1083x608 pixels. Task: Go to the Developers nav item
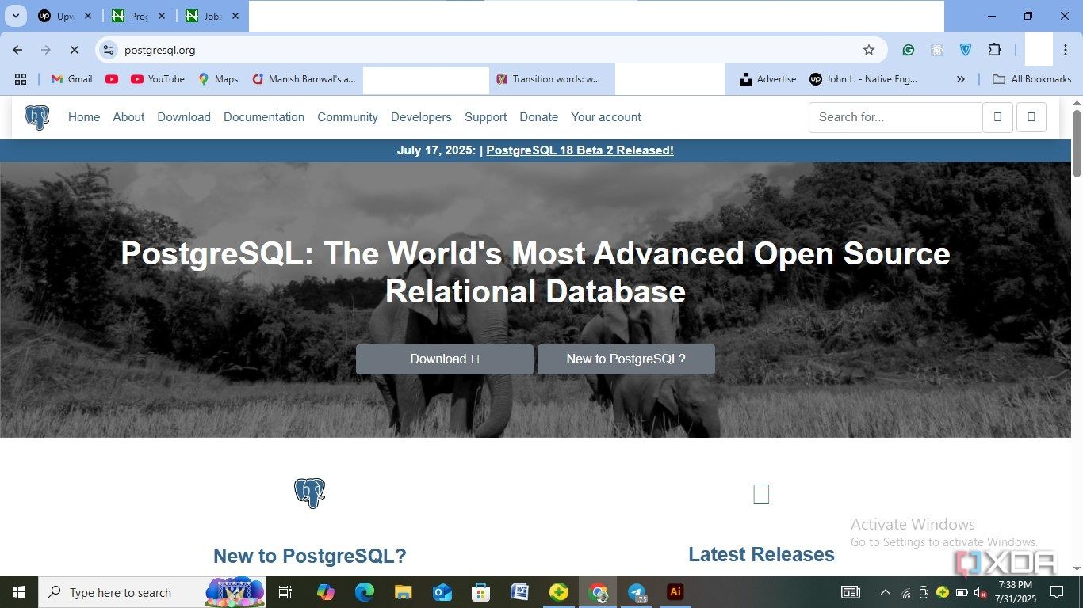(421, 117)
